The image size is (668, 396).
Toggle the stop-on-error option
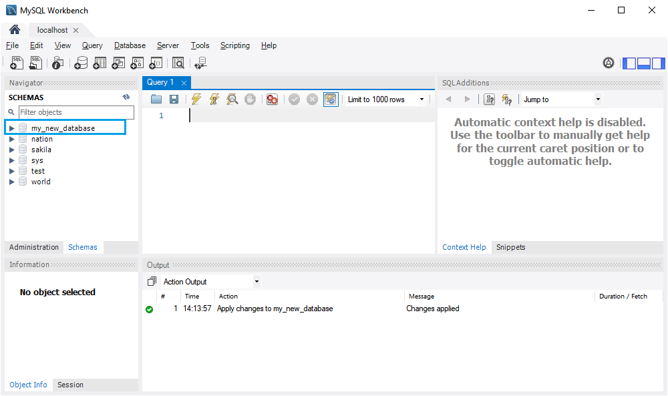272,99
